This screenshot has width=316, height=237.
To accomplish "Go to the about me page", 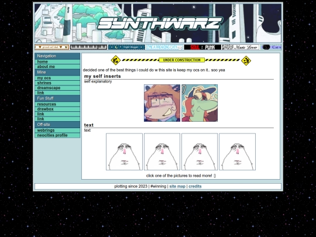I will tap(57, 67).
